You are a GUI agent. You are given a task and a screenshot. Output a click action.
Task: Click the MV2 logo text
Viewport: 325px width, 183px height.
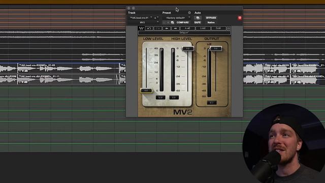tap(183, 112)
